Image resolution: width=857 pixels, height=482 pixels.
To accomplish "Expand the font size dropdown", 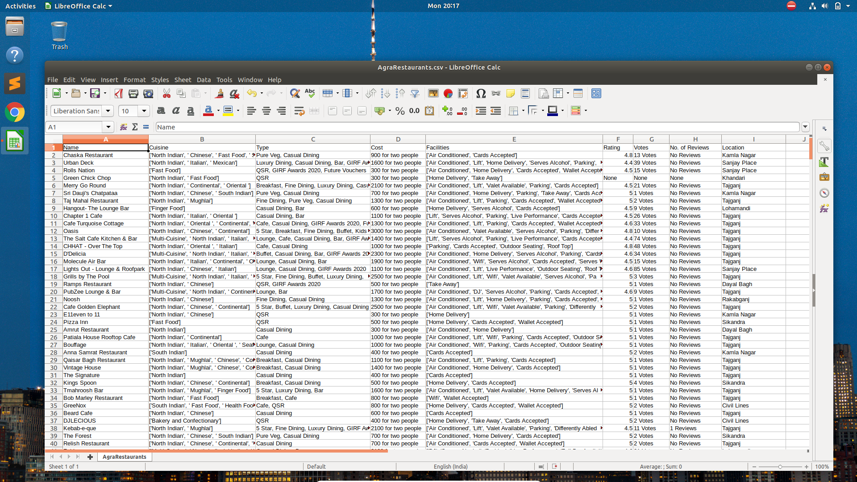I will tap(144, 111).
